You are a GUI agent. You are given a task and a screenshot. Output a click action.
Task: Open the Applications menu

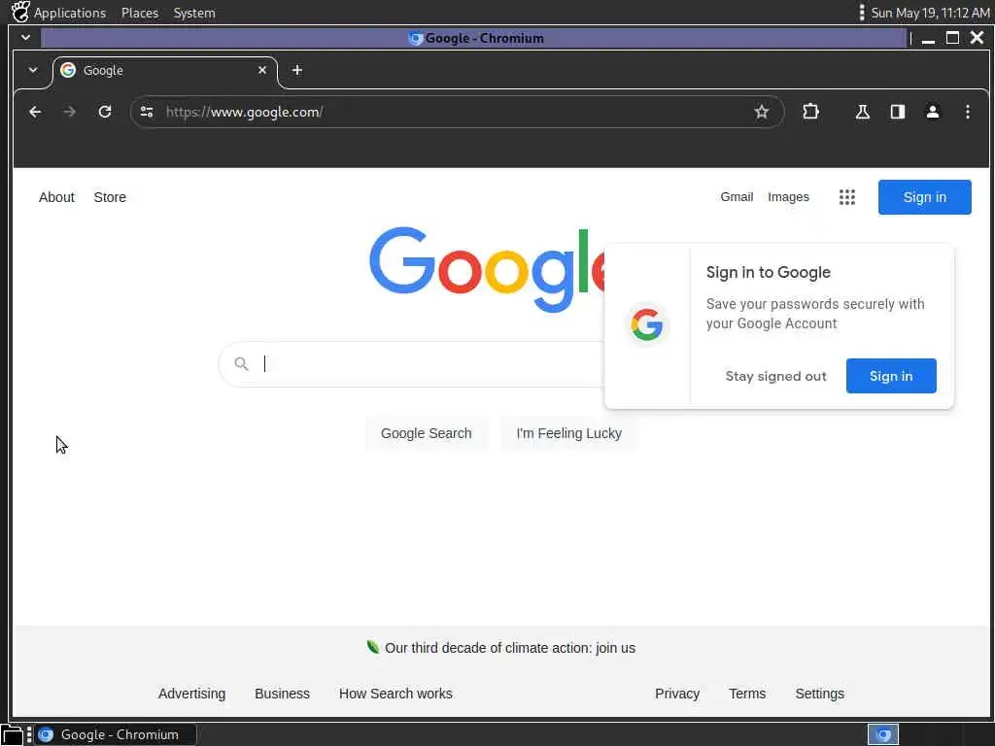70,13
